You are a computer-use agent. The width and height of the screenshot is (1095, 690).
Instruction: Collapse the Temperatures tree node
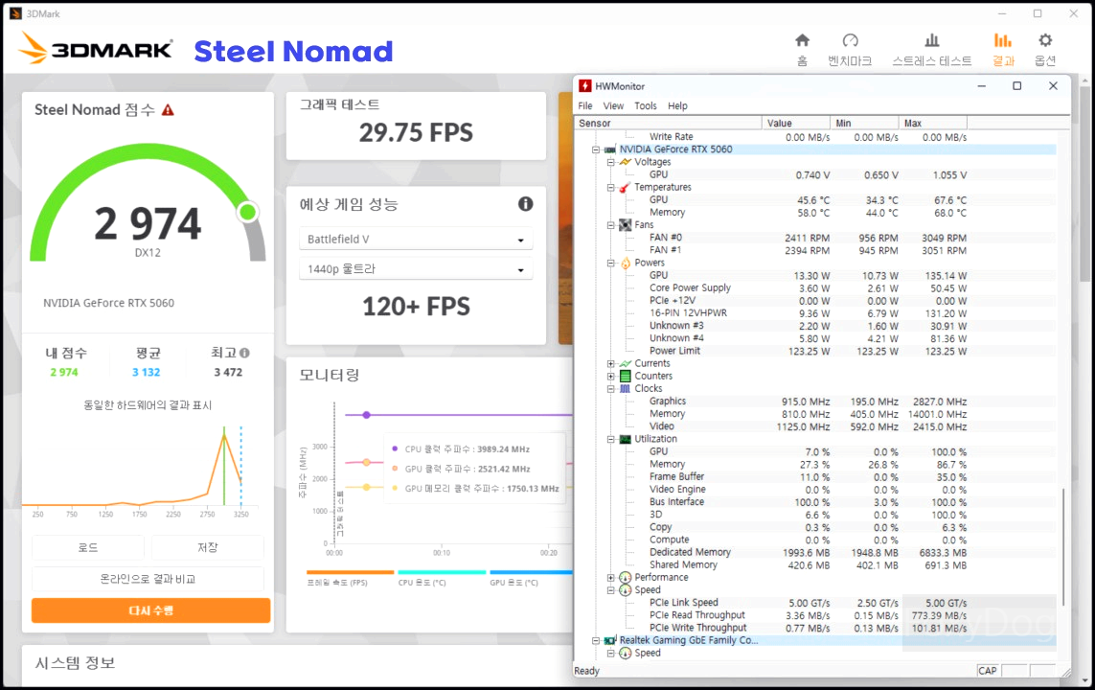(x=610, y=187)
